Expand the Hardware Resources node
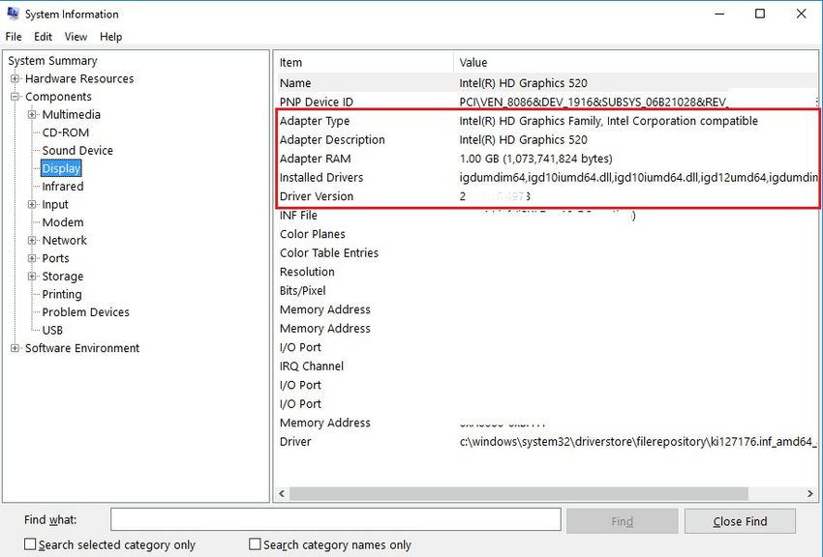Image resolution: width=823 pixels, height=557 pixels. pos(15,78)
